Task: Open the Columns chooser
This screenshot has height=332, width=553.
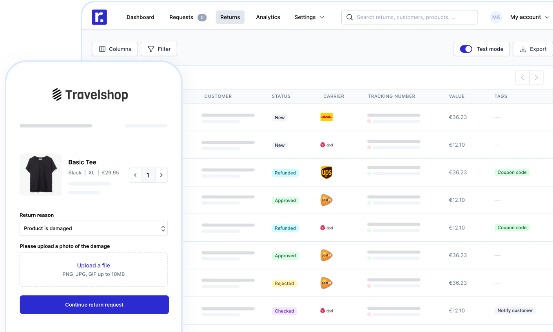Action: tap(115, 49)
